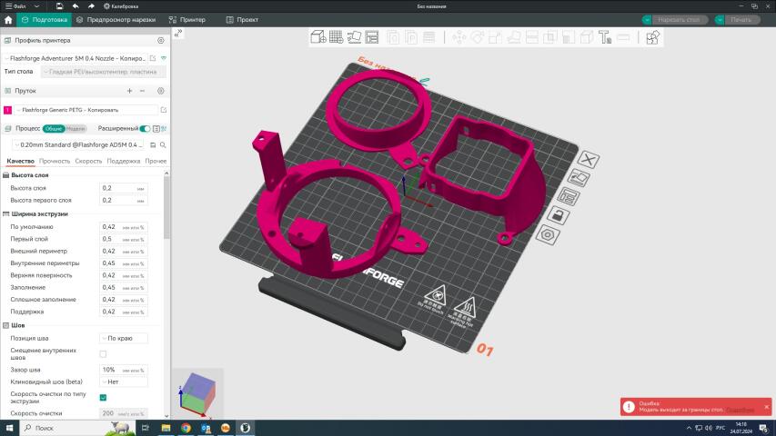Click the printer Wi-Fi connection icon

[164, 58]
